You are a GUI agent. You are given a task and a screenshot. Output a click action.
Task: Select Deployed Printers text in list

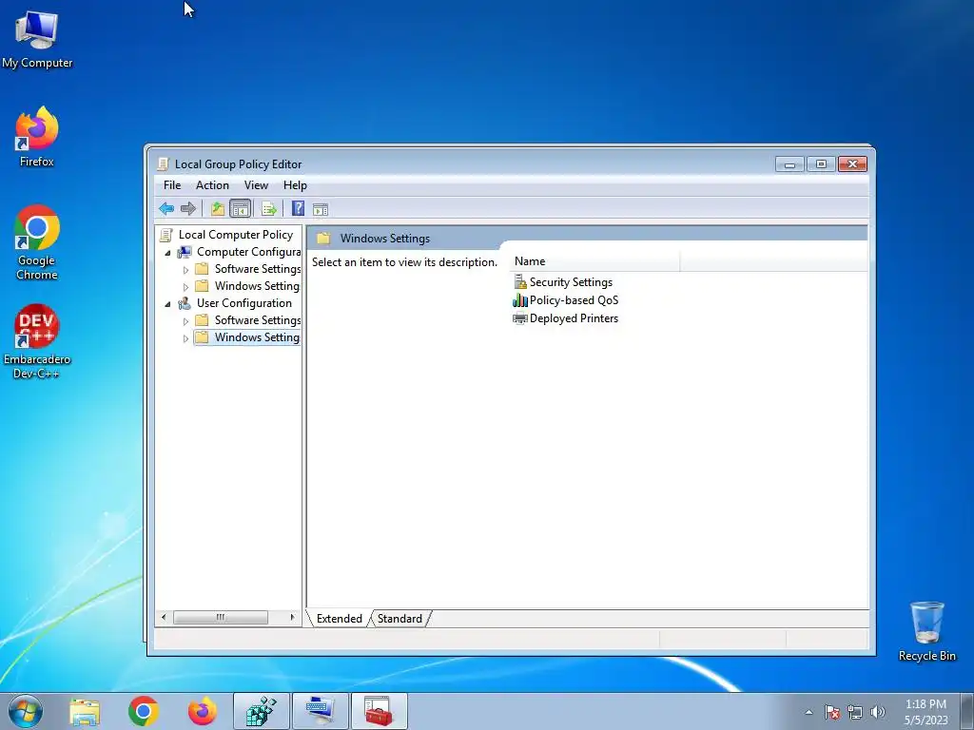tap(574, 317)
